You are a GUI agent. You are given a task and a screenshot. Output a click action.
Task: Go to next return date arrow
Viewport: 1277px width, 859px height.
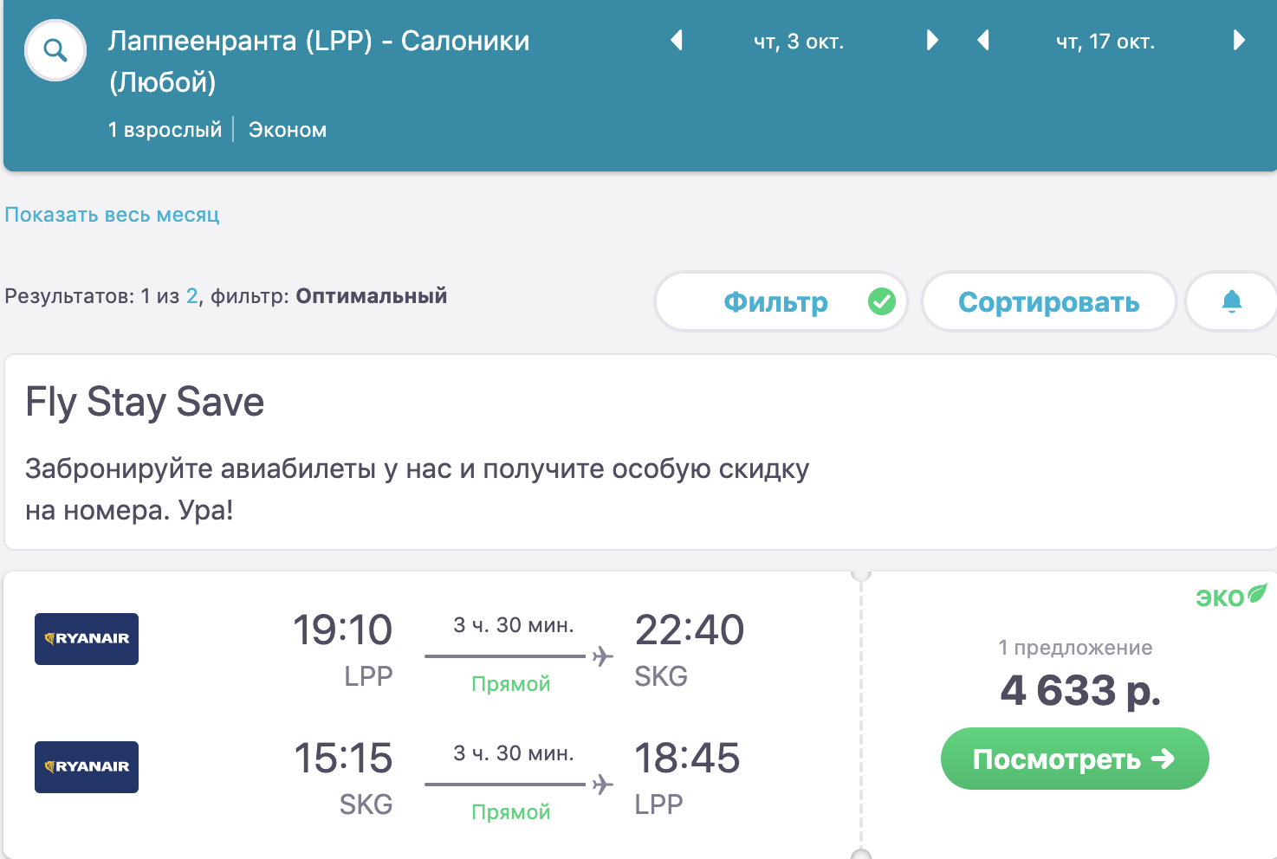pos(1239,41)
